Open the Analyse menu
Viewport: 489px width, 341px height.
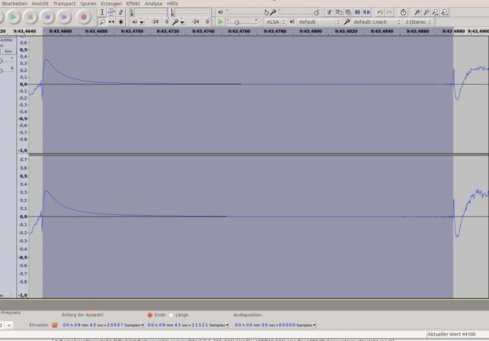tap(153, 4)
